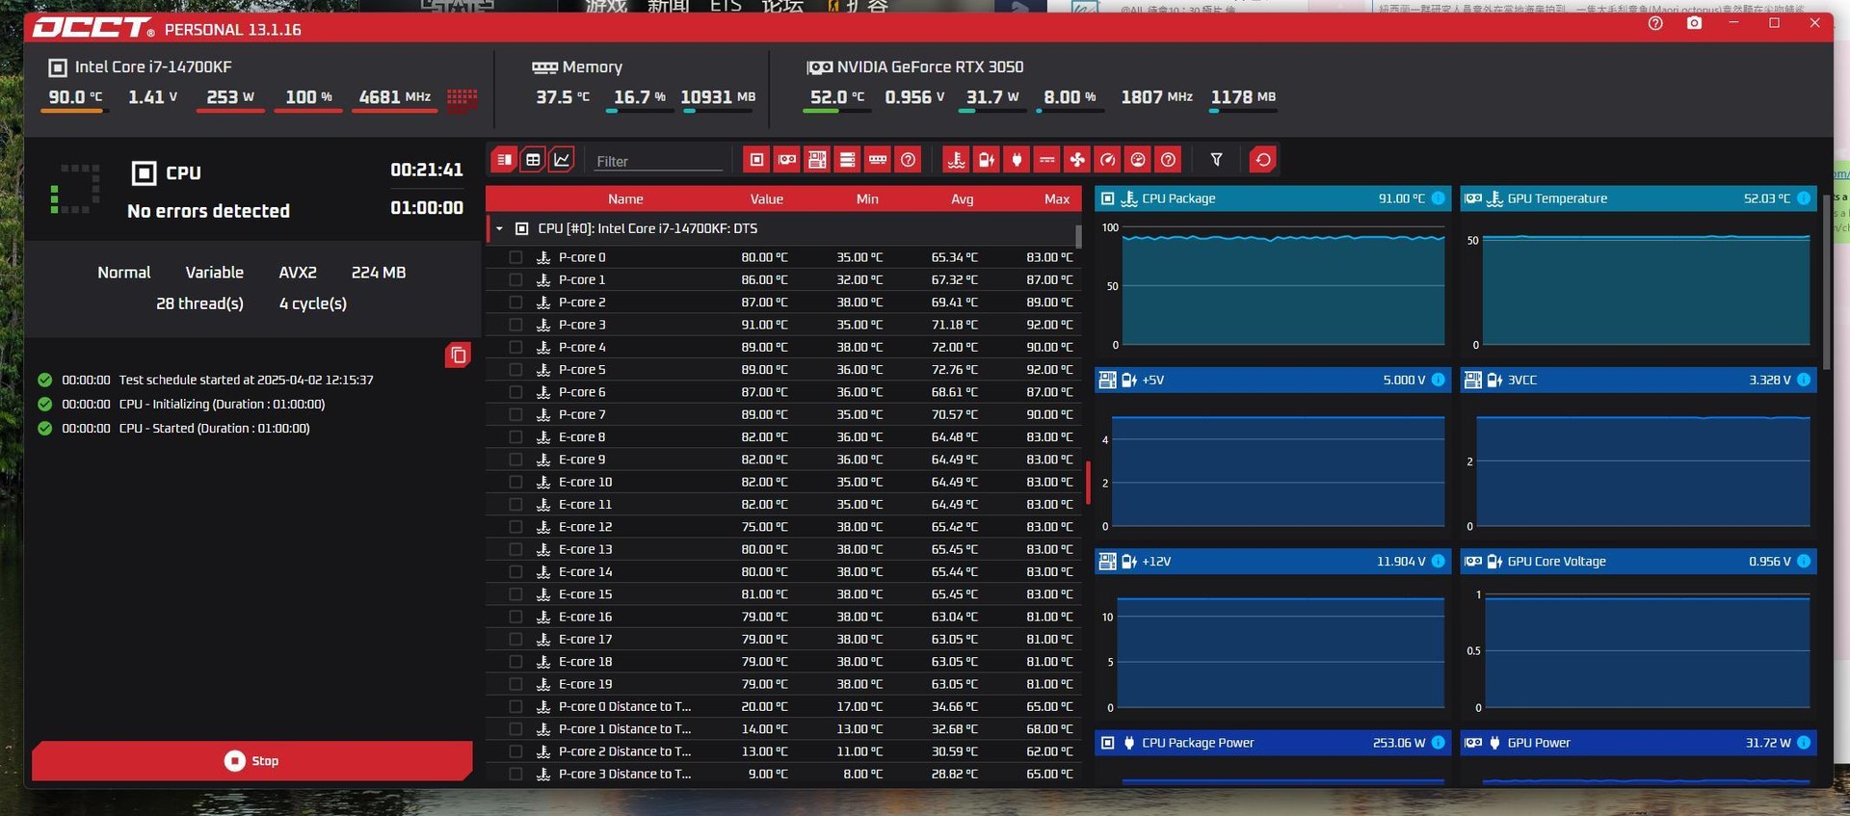Check the E-core 12 checkbox
Viewport: 1850px width, 816px height.
pos(515,527)
